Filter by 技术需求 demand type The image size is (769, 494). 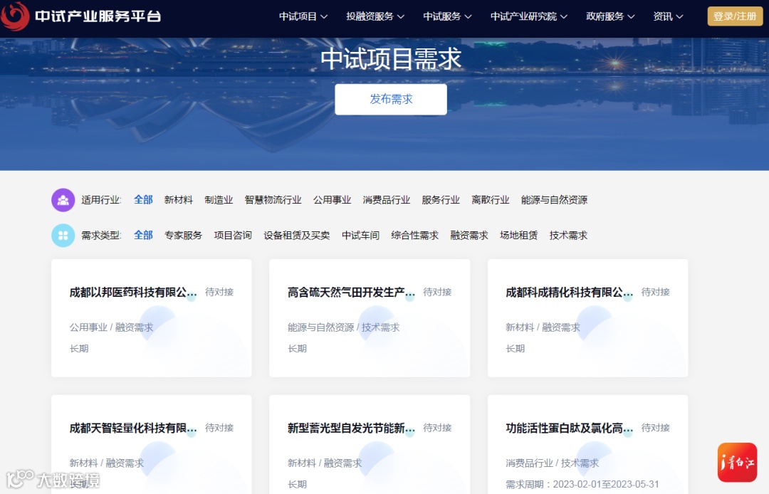(x=568, y=236)
